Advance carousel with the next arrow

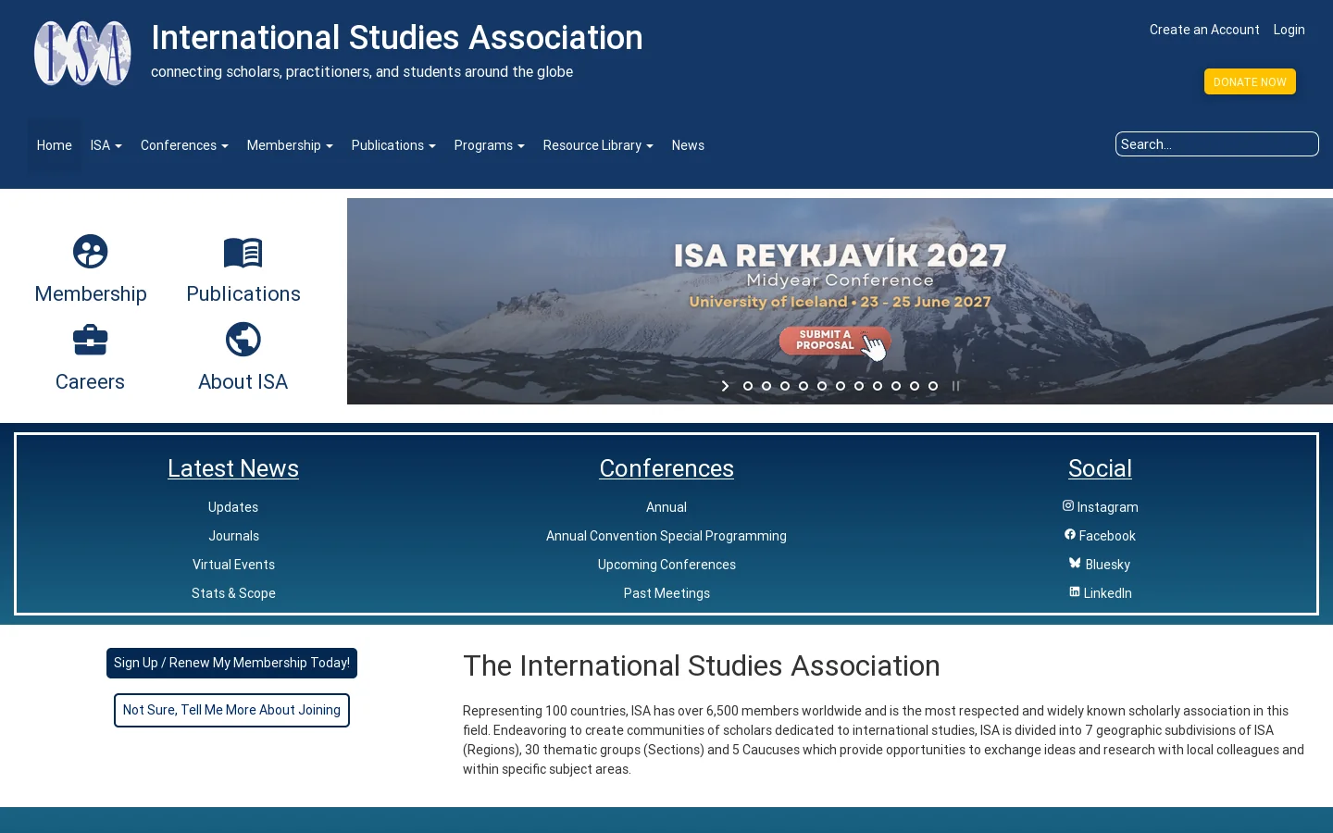tap(725, 386)
